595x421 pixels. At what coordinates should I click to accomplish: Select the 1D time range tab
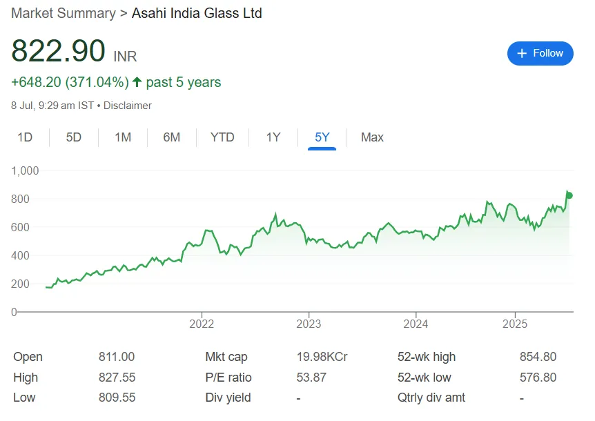pos(25,137)
